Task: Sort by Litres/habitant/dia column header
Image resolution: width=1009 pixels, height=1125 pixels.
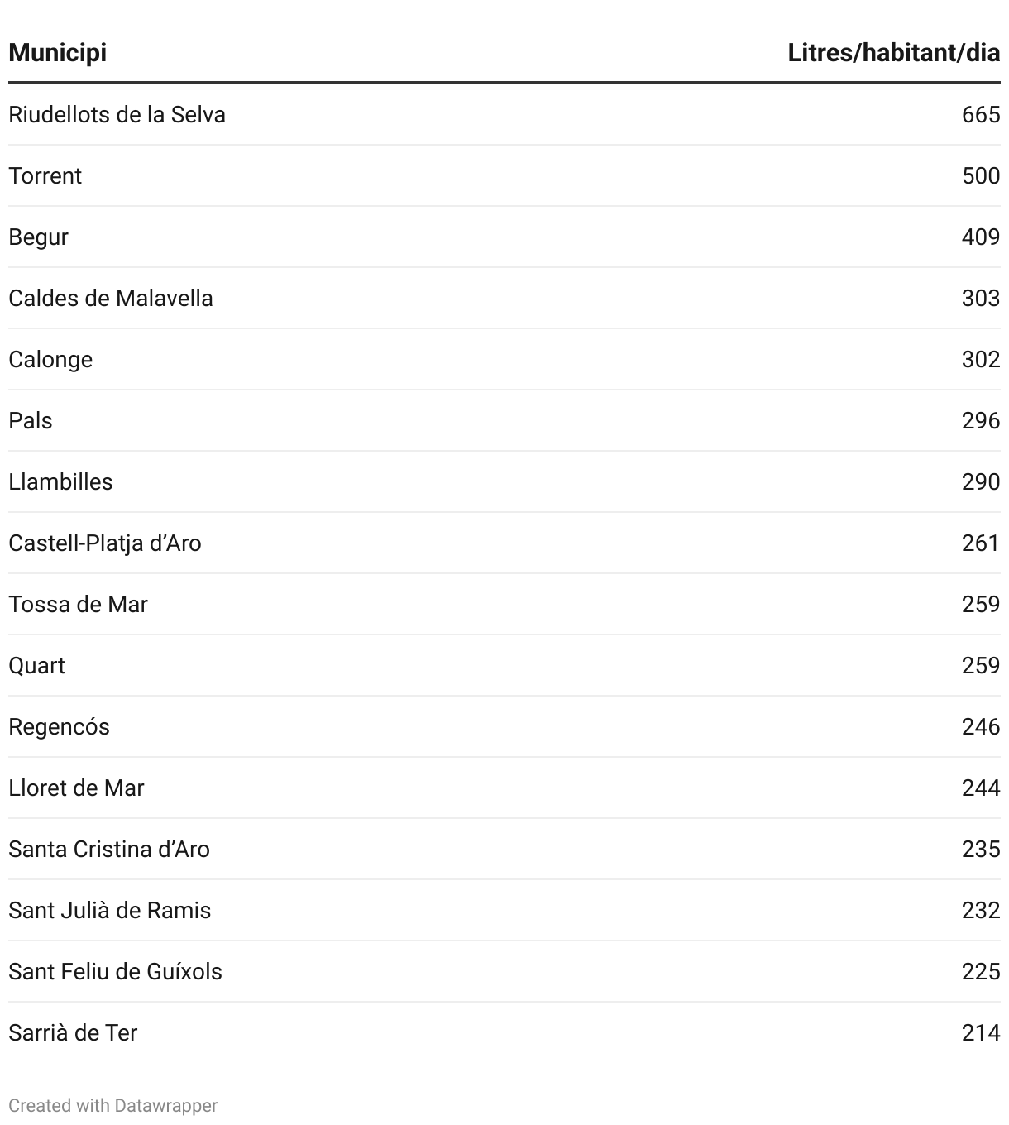Action: tap(893, 53)
